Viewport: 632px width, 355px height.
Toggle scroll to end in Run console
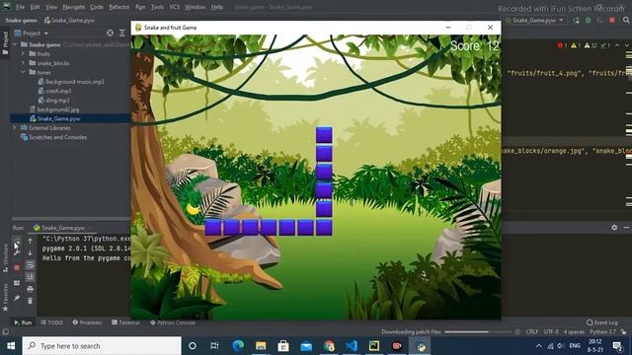pos(30,277)
